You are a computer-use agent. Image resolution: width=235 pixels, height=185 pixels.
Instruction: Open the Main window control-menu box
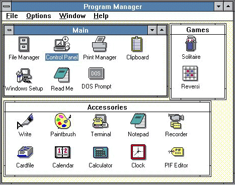pos(10,30)
